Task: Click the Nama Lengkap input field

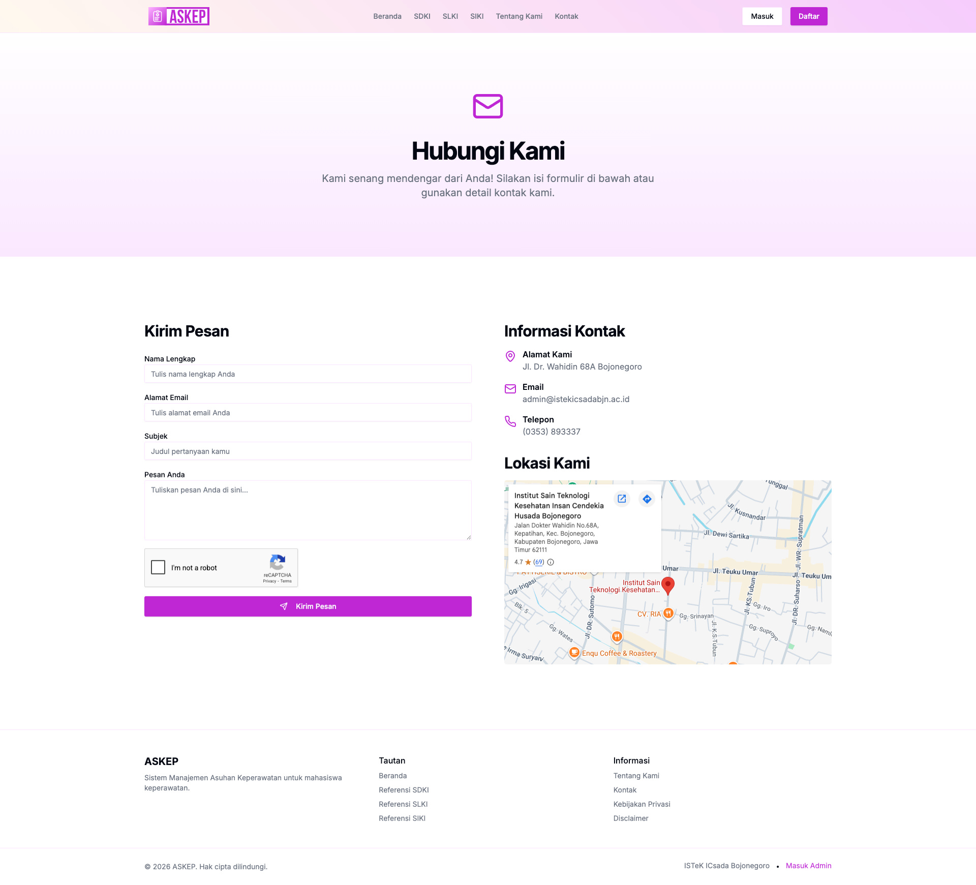Action: (x=308, y=374)
